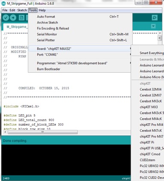
Task: Click Burn Bootloader
Action: [x=80, y=69]
